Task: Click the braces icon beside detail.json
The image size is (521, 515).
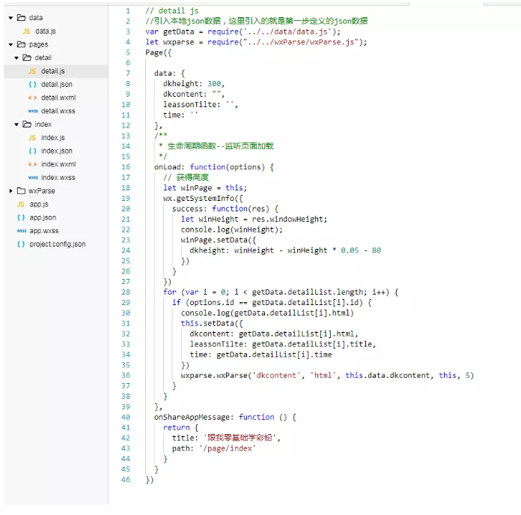Action: [32, 85]
